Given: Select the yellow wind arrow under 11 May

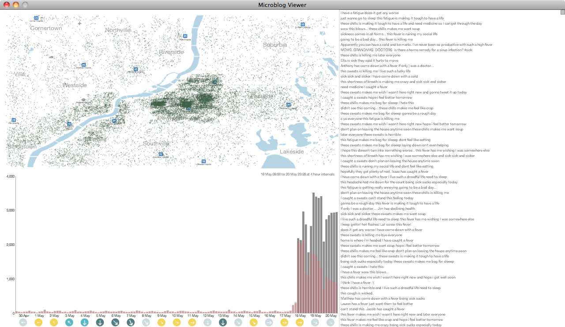Looking at the screenshot, I should coord(192,323).
